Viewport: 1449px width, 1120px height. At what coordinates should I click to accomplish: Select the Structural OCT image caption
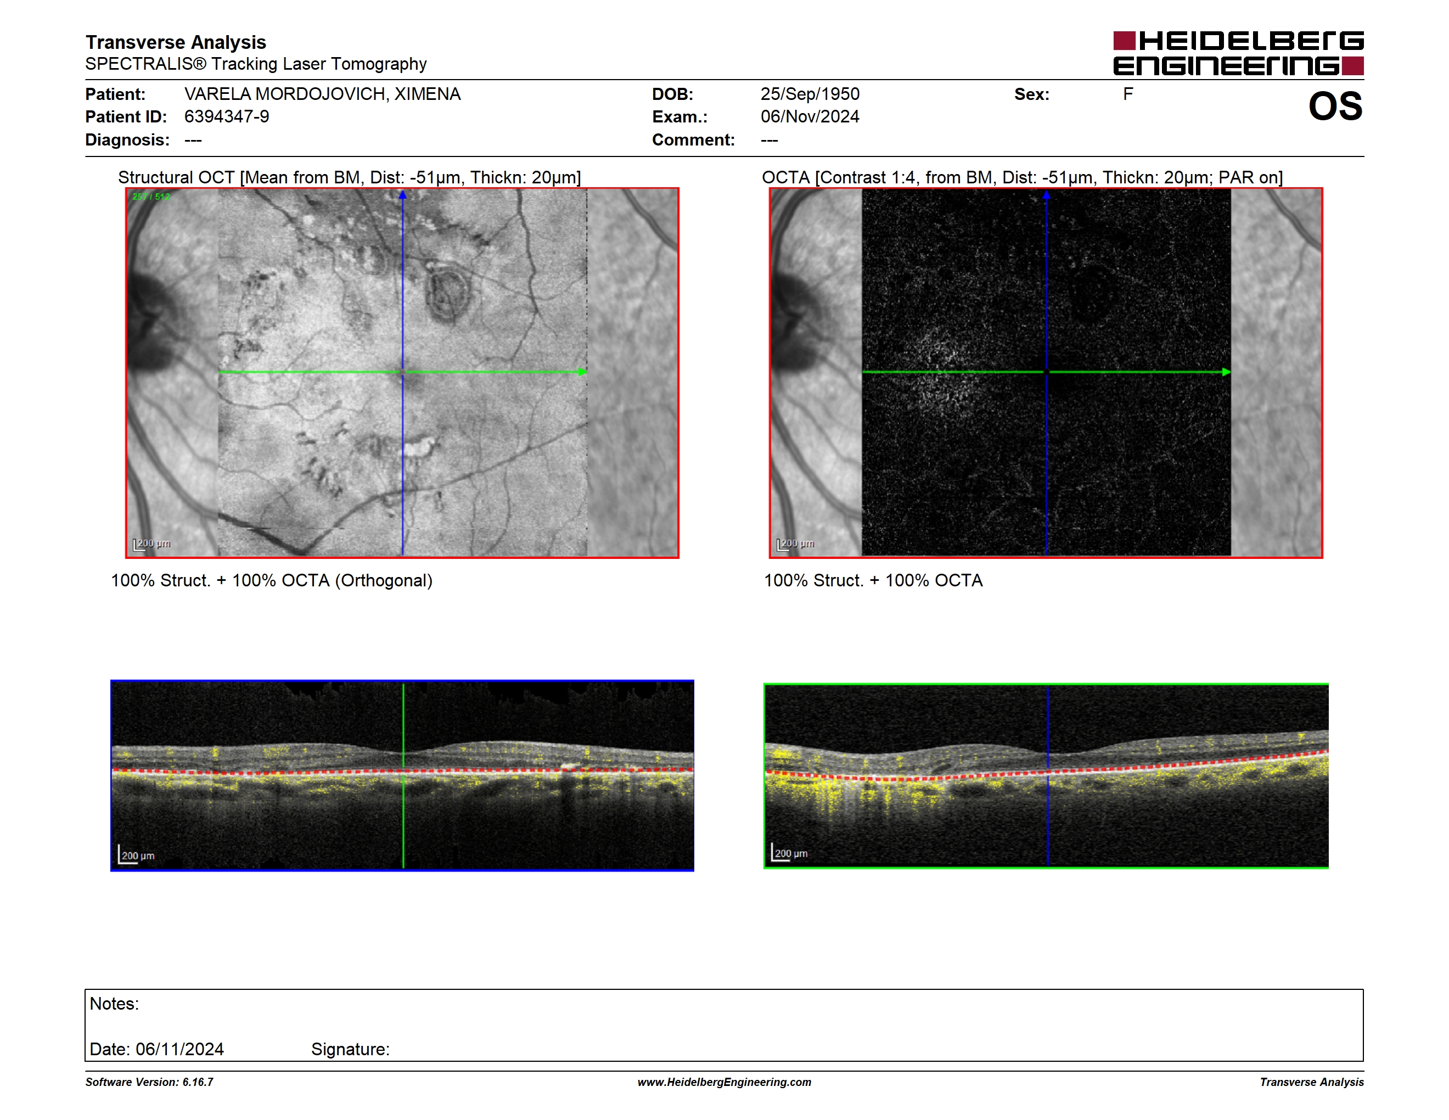click(350, 177)
